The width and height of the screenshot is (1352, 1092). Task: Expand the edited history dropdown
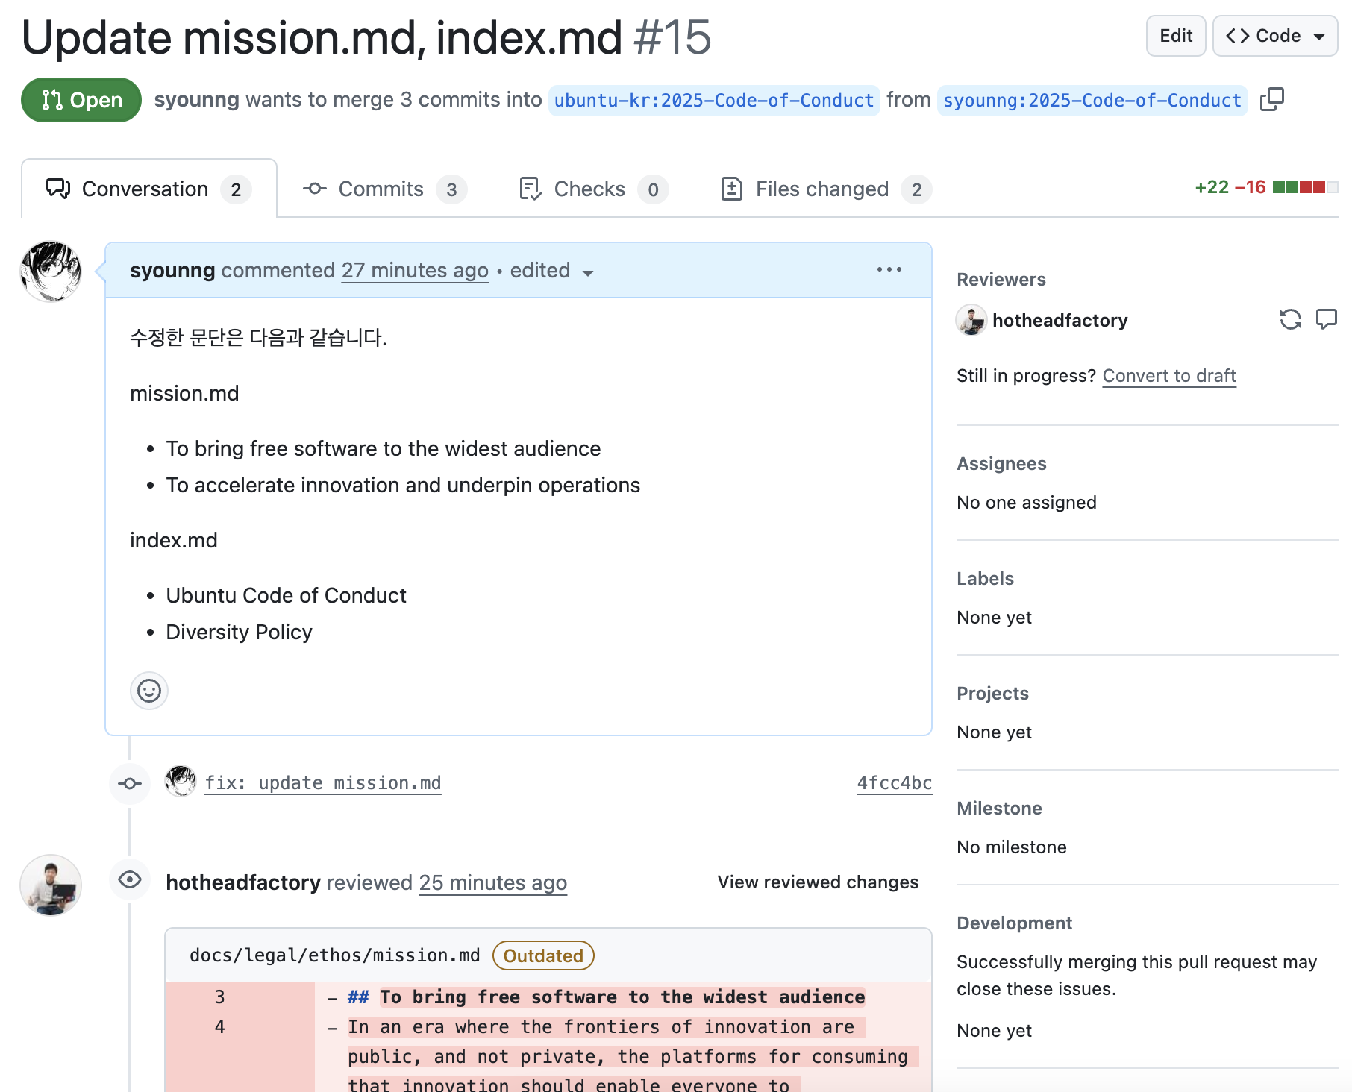(x=552, y=271)
